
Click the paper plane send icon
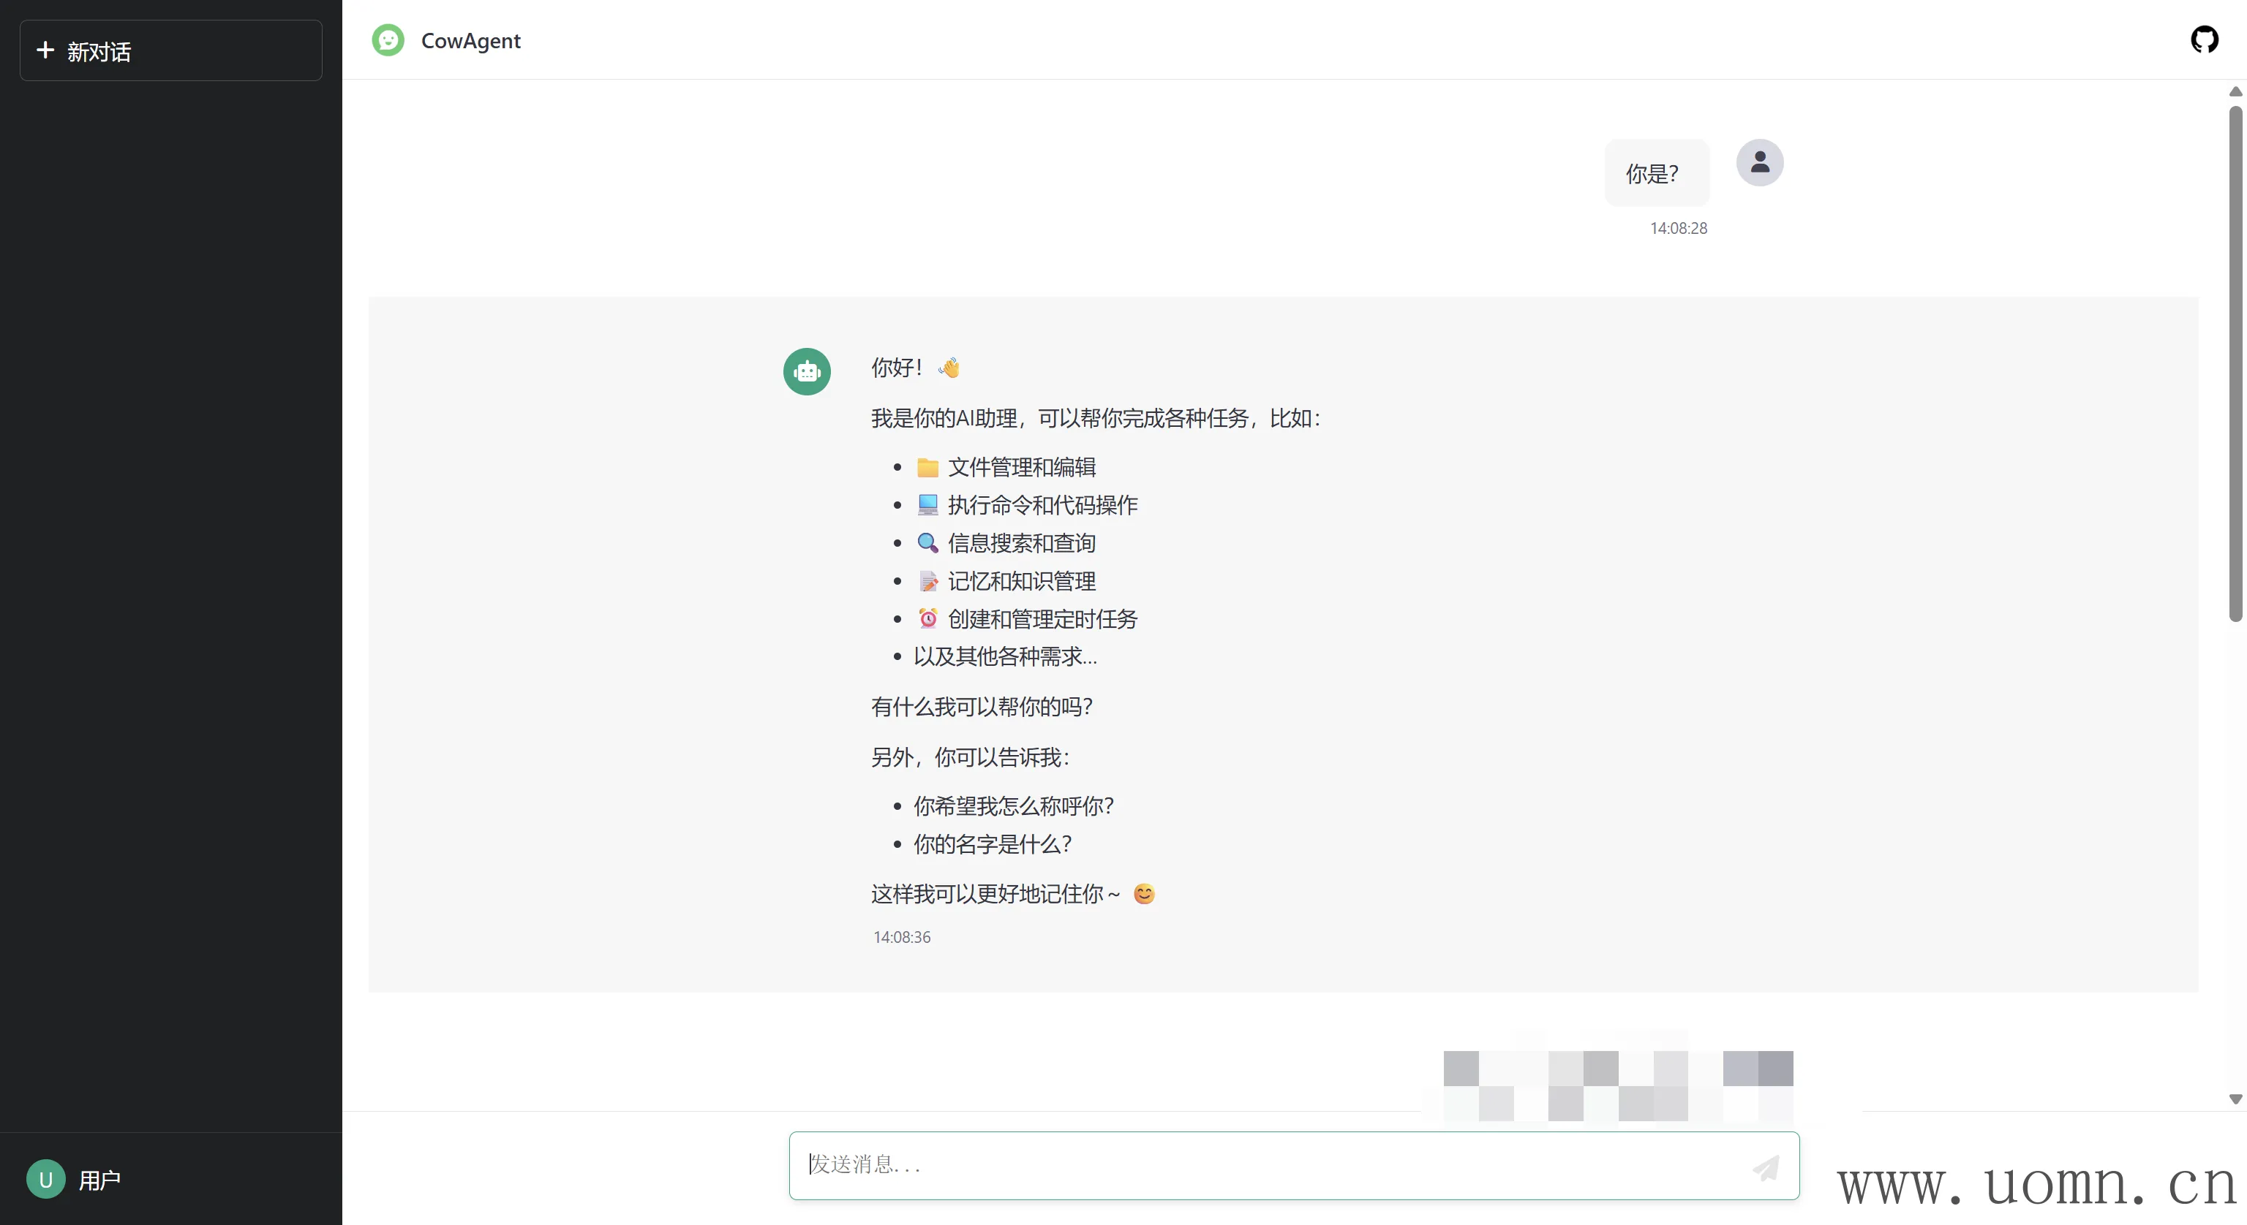(1766, 1167)
